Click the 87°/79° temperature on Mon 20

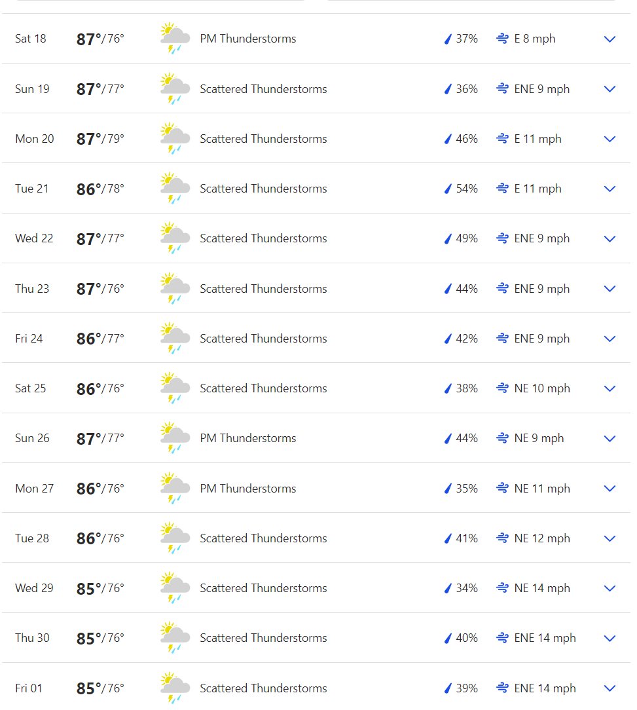point(100,139)
